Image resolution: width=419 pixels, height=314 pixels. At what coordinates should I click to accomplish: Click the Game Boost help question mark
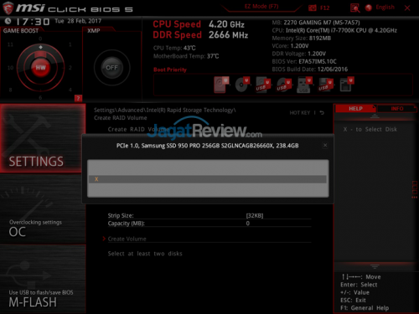coord(78,98)
